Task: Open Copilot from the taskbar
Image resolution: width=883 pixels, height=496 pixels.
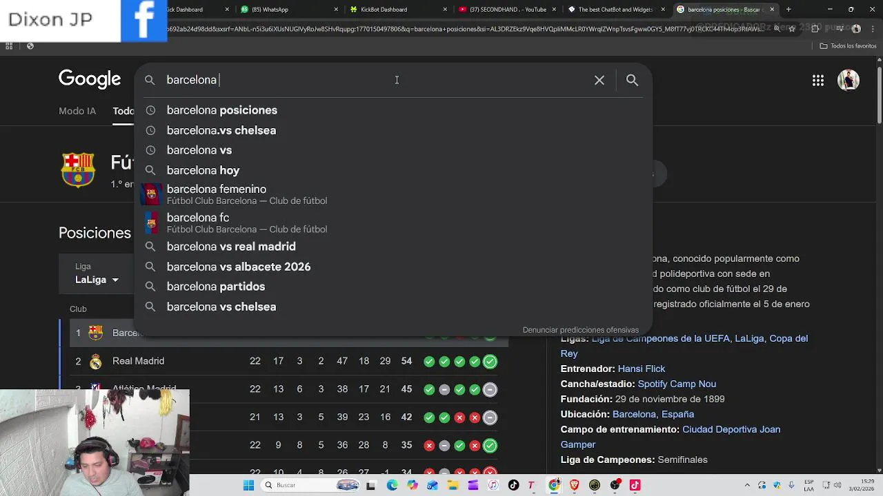Action: pyautogui.click(x=412, y=485)
